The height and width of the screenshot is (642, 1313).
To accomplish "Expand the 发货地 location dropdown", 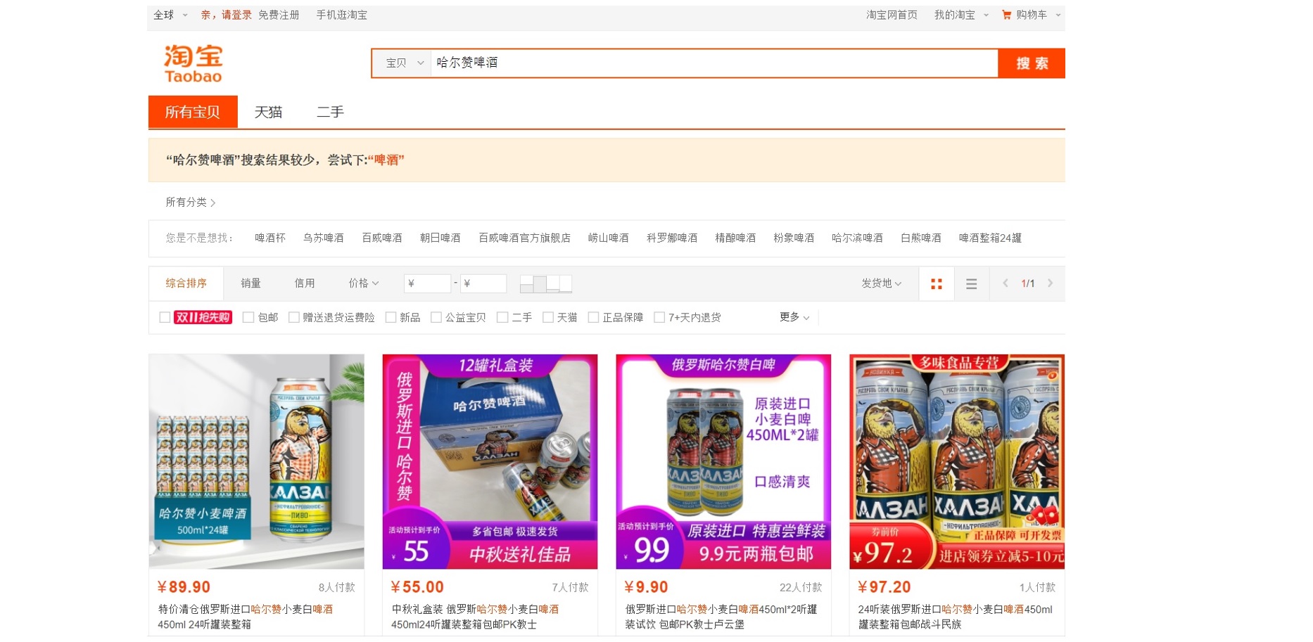I will [x=881, y=283].
